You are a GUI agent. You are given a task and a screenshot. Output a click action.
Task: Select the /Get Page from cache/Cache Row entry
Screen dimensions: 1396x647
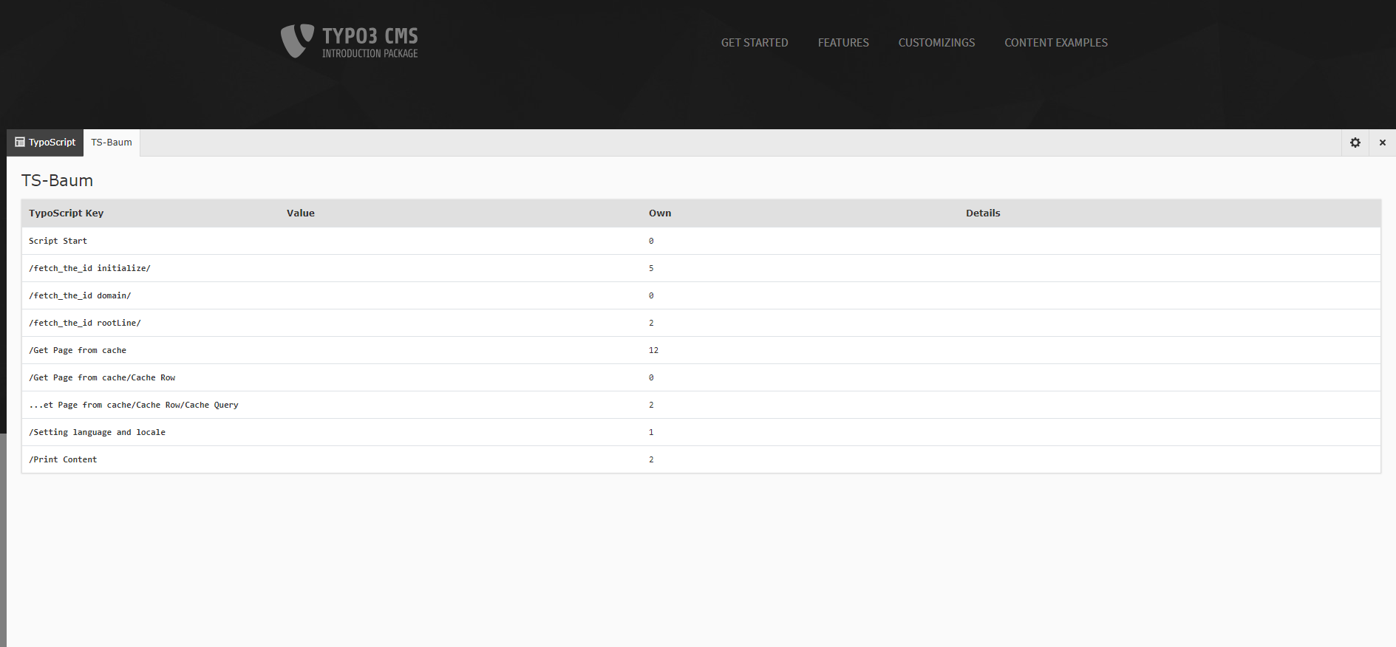[x=701, y=377]
